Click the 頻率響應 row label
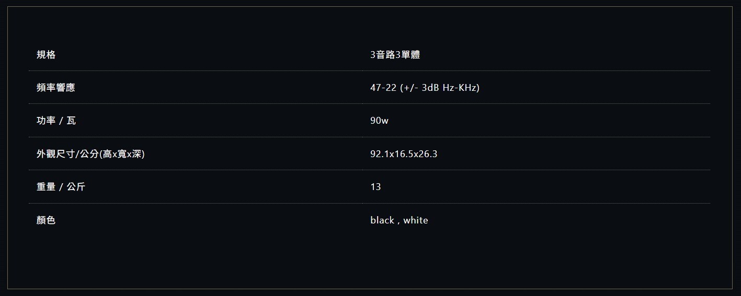 point(55,88)
